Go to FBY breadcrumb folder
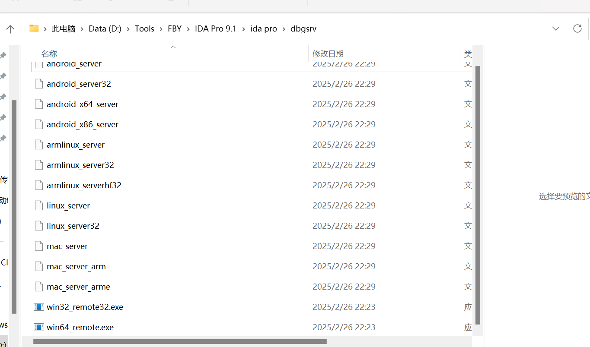Viewport: 590px width, 347px height. 175,29
